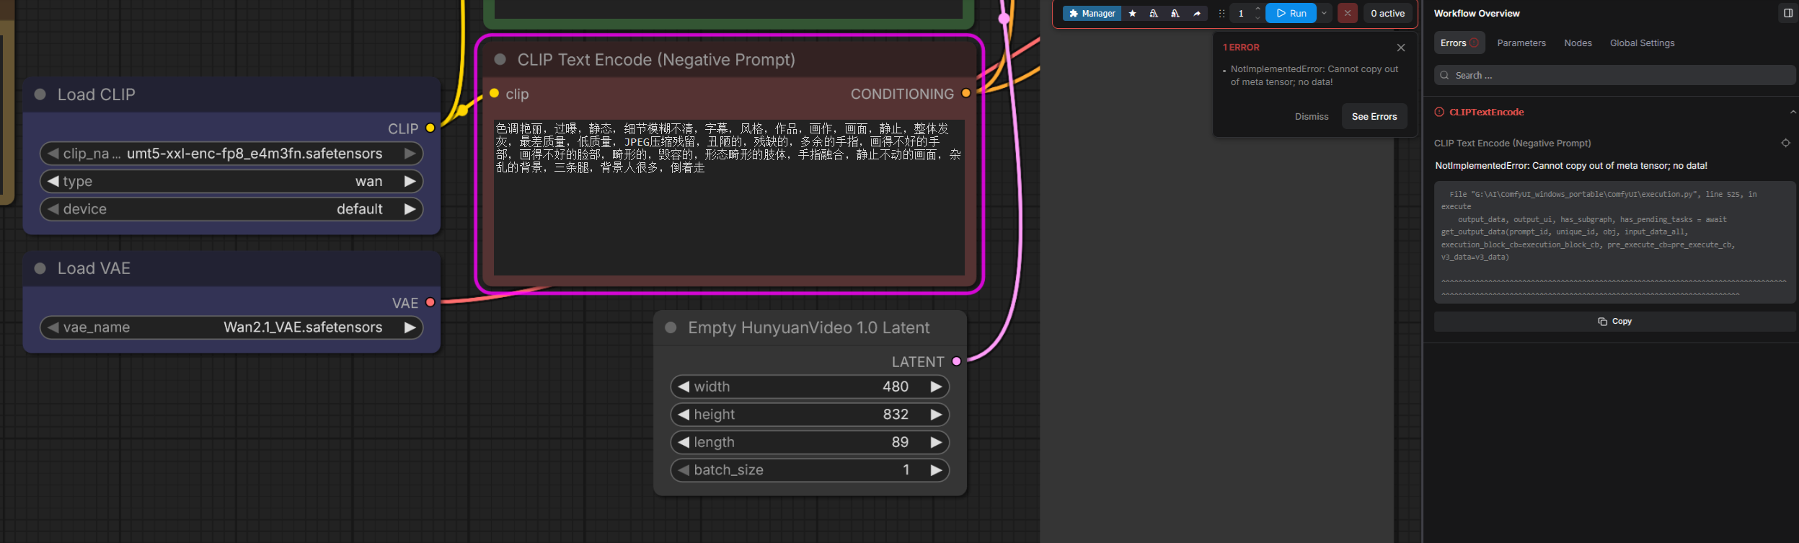Decrease the width value with left arrow
Screen dimensions: 1799x543
coord(684,387)
